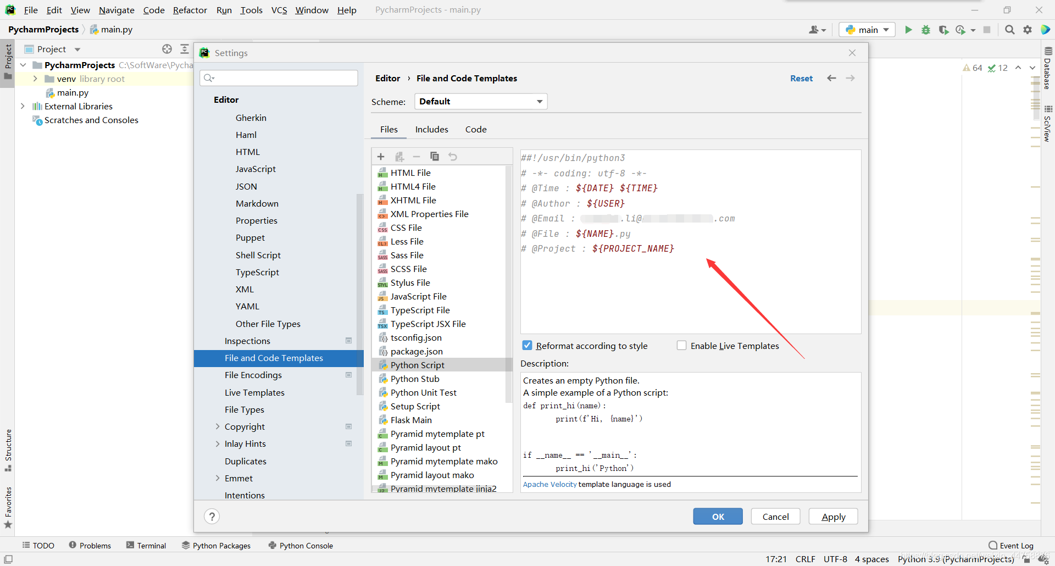Click the Copy Template icon
Screen dimensions: 1055x566
pyautogui.click(x=435, y=157)
